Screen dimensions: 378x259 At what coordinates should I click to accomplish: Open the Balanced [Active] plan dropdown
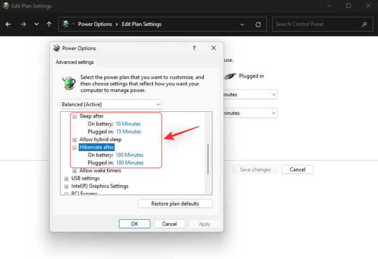tap(111, 104)
